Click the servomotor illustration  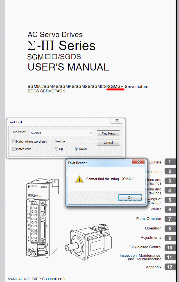click(89, 242)
